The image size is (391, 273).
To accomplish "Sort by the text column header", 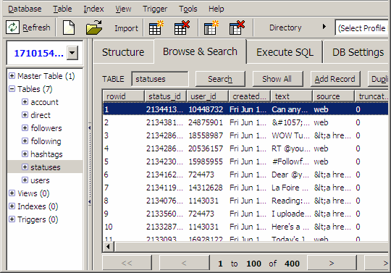I will 291,96.
